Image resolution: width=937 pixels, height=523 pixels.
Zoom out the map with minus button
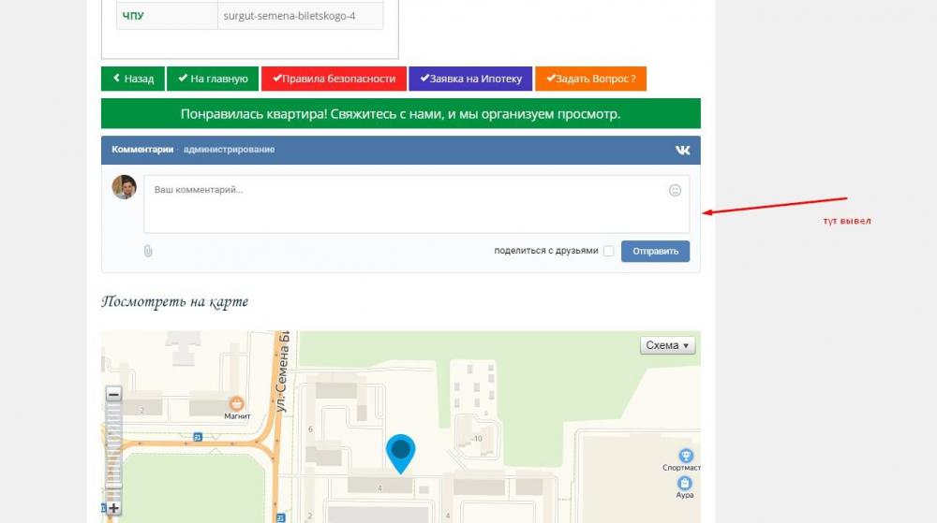(x=113, y=395)
